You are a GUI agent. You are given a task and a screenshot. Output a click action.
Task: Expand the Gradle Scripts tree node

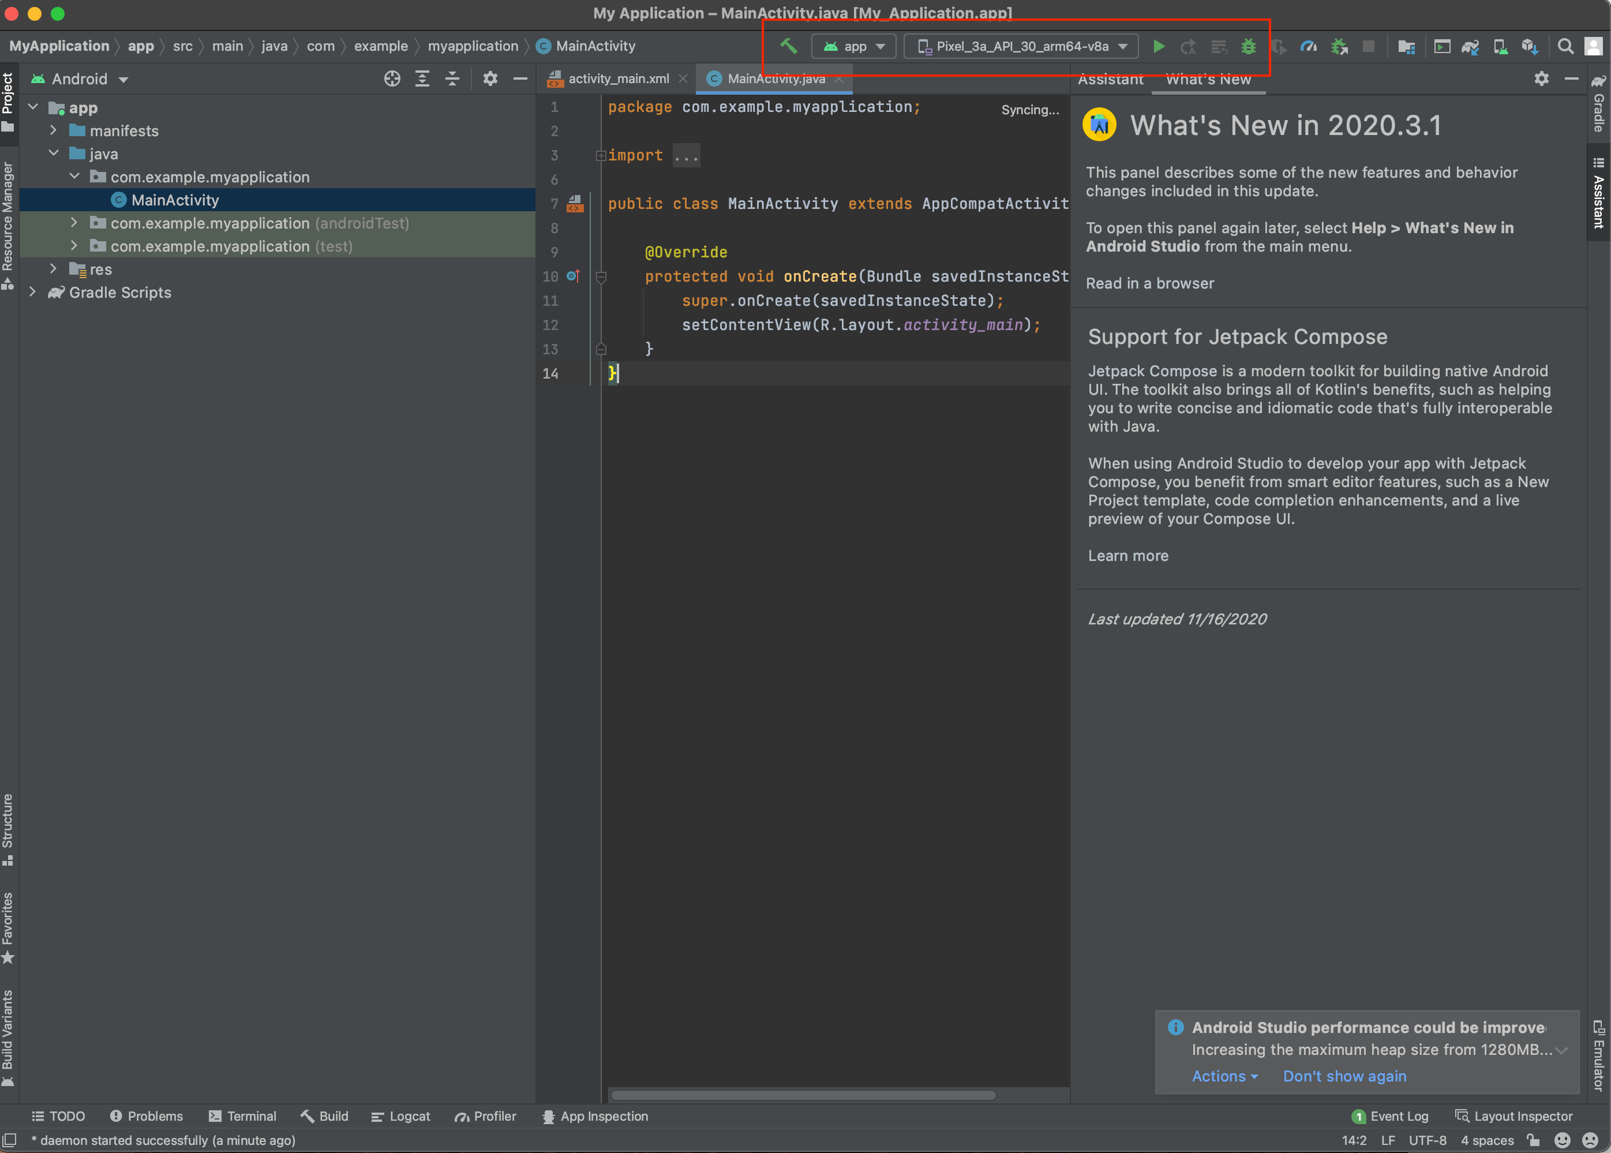coord(33,293)
